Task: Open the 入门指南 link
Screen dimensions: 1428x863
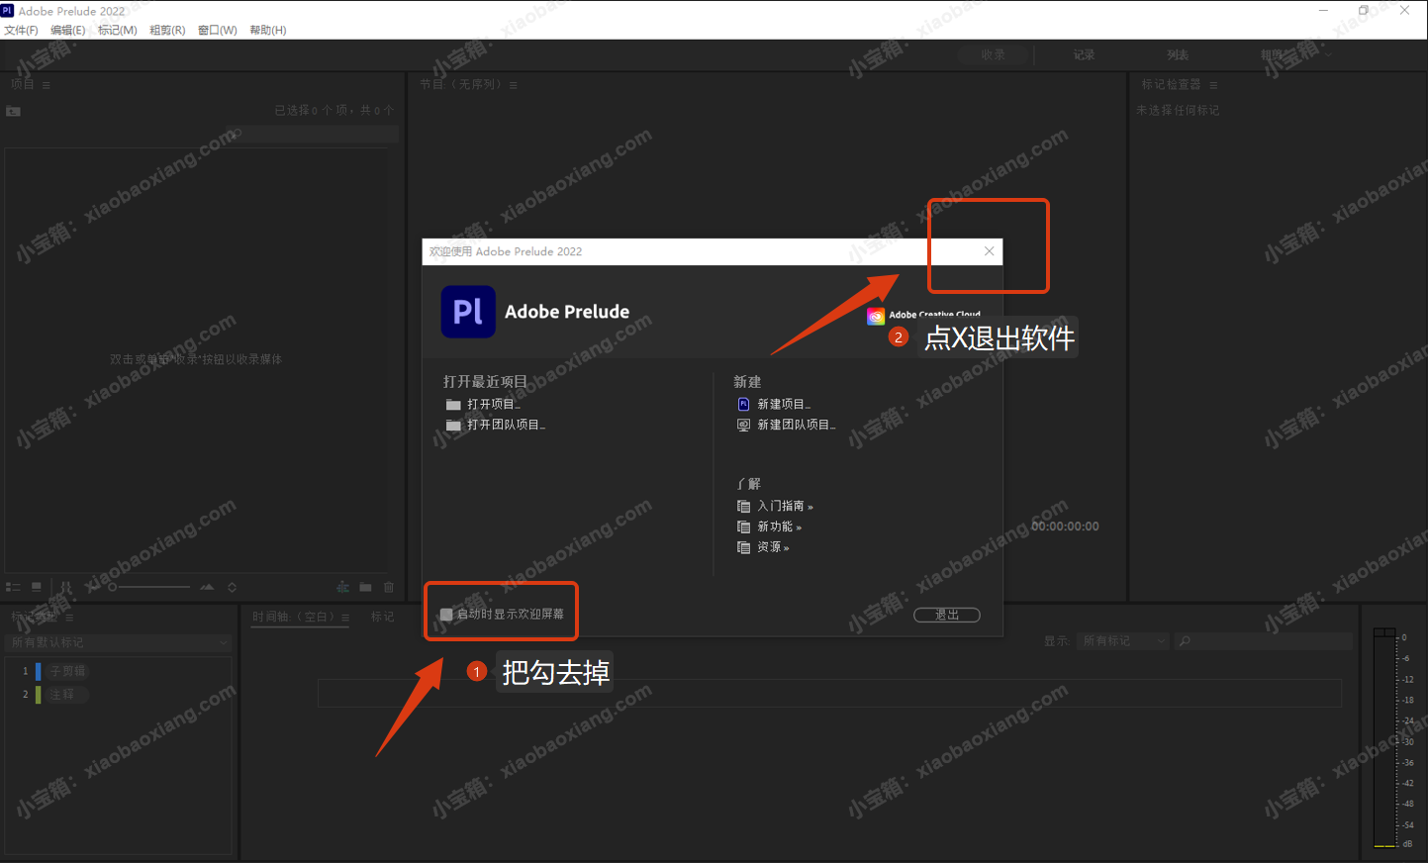Action: [x=785, y=506]
